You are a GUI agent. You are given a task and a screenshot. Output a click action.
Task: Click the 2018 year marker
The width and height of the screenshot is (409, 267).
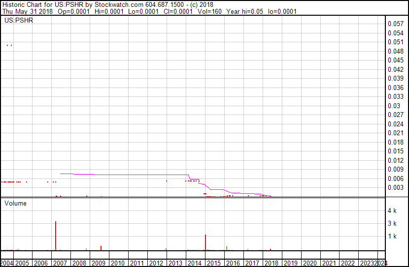pyautogui.click(x=272, y=263)
